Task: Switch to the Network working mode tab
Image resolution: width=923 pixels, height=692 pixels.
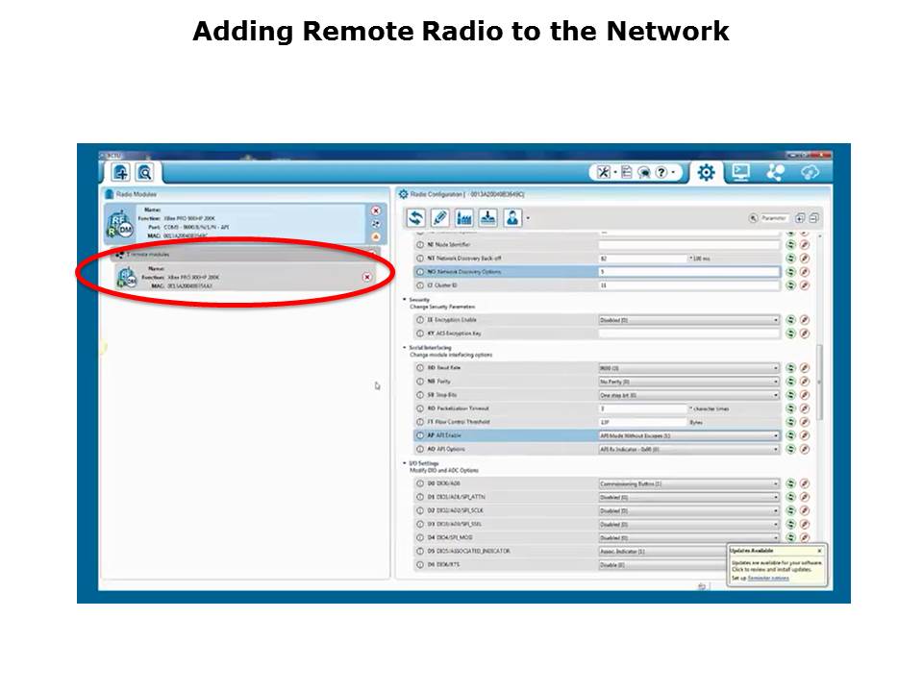Action: [775, 172]
